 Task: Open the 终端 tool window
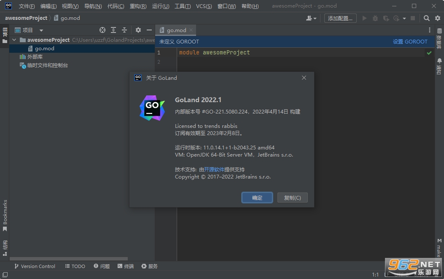pyautogui.click(x=125, y=266)
